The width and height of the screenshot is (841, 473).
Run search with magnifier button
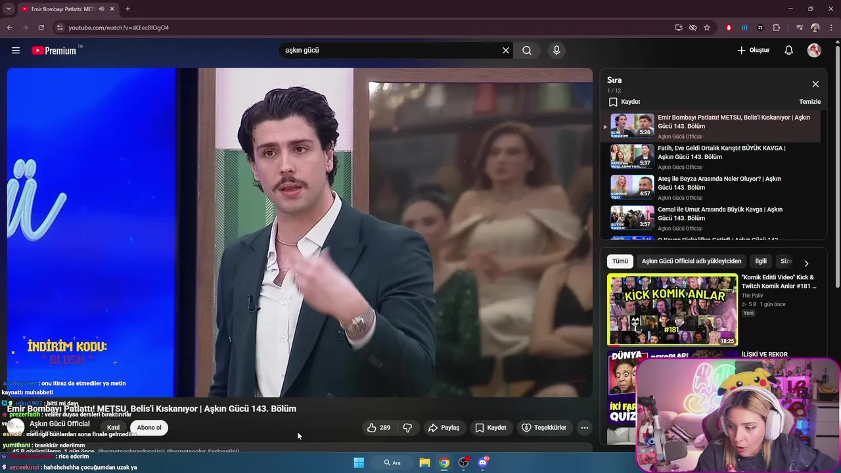pyautogui.click(x=527, y=51)
